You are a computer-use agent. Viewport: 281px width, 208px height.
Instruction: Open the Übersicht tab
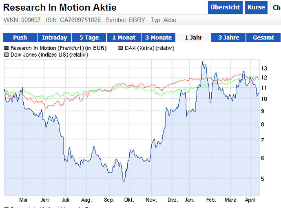point(225,7)
